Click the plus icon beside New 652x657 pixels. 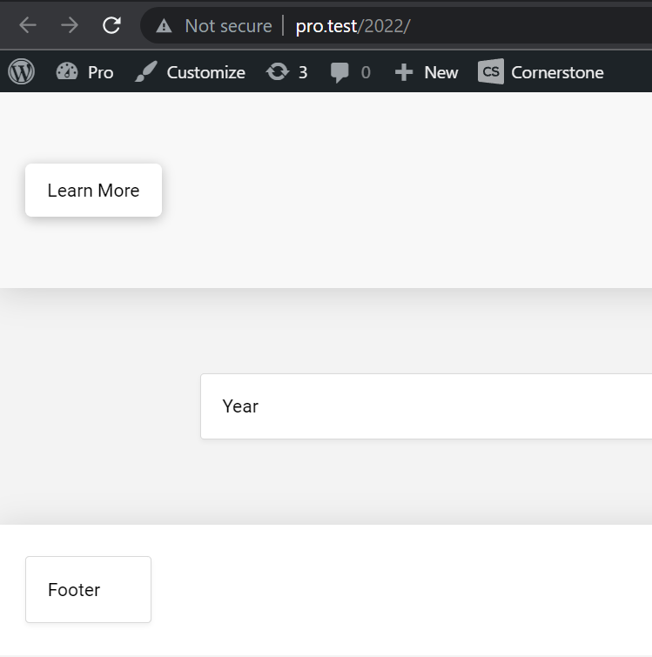403,72
